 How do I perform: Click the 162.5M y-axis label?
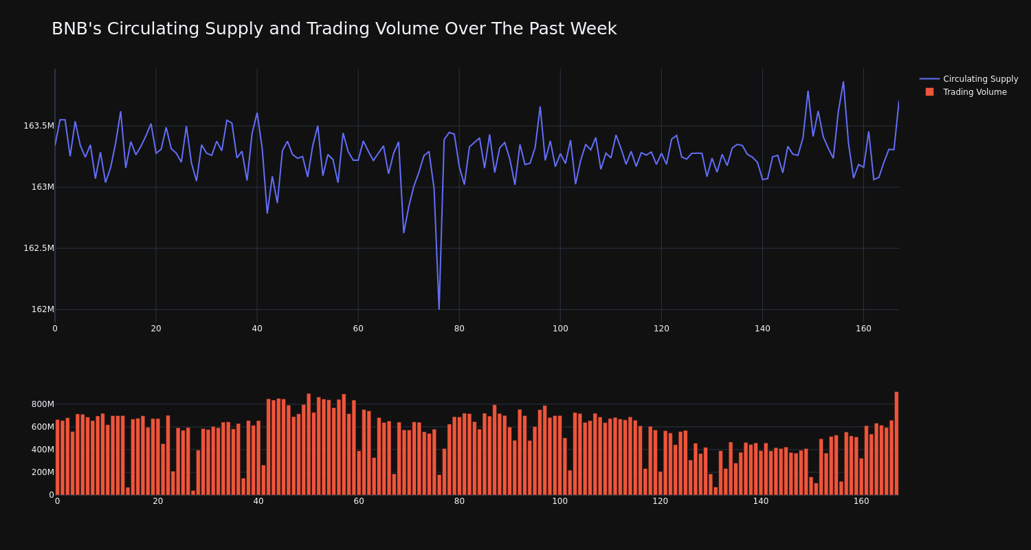coord(38,248)
